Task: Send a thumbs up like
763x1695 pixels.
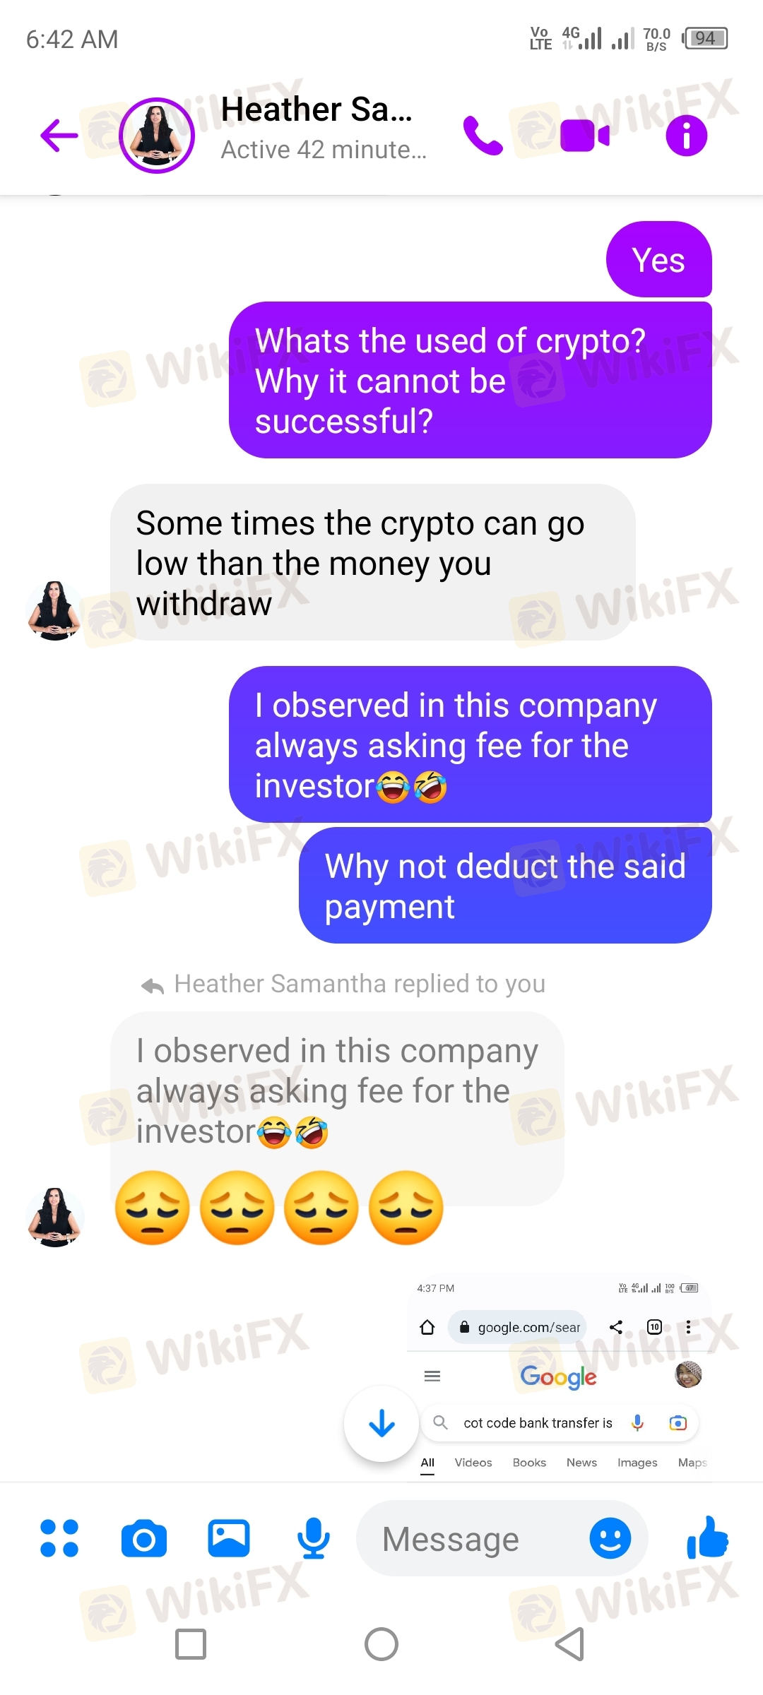Action: pyautogui.click(x=707, y=1538)
